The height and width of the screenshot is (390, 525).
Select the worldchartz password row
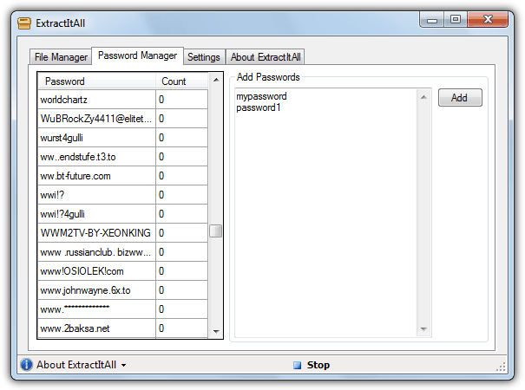95,100
